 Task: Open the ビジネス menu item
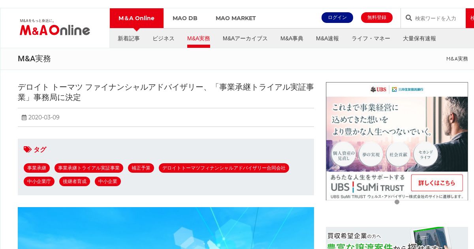coord(164,38)
